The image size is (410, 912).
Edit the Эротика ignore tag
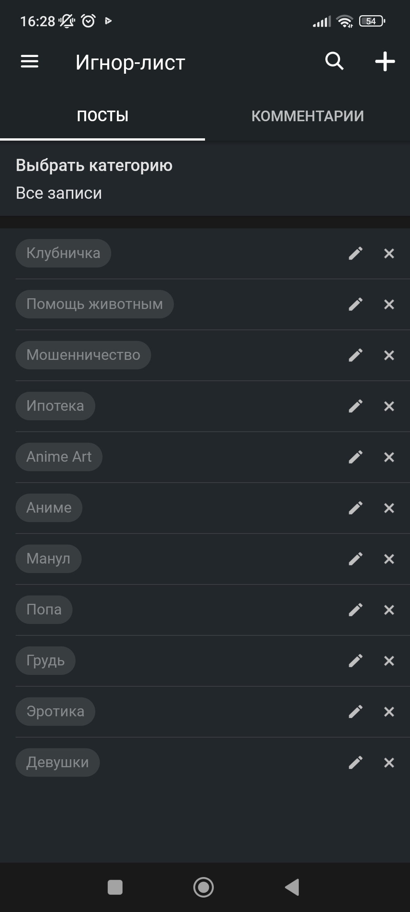[356, 712]
